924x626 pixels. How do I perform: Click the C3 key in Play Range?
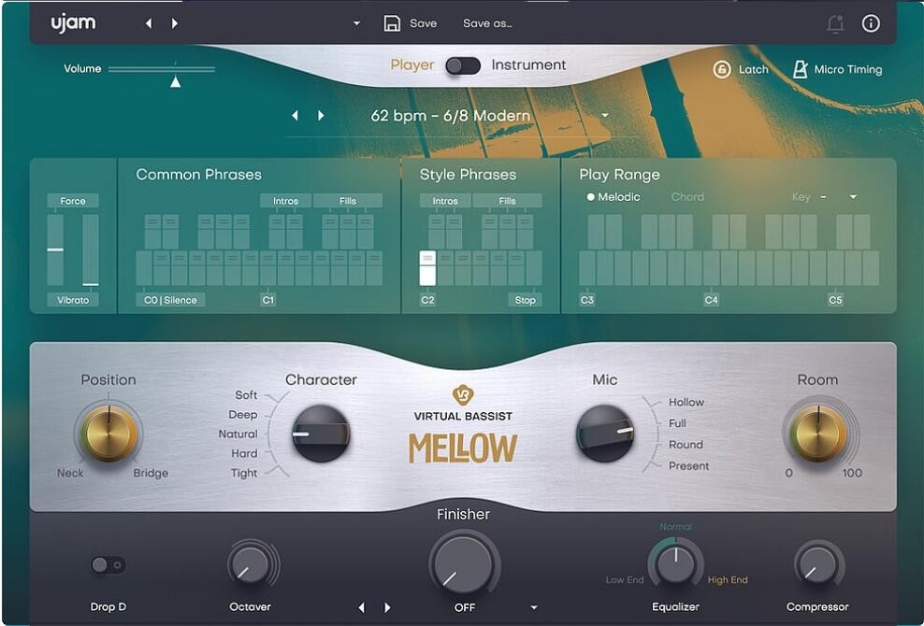click(x=587, y=268)
